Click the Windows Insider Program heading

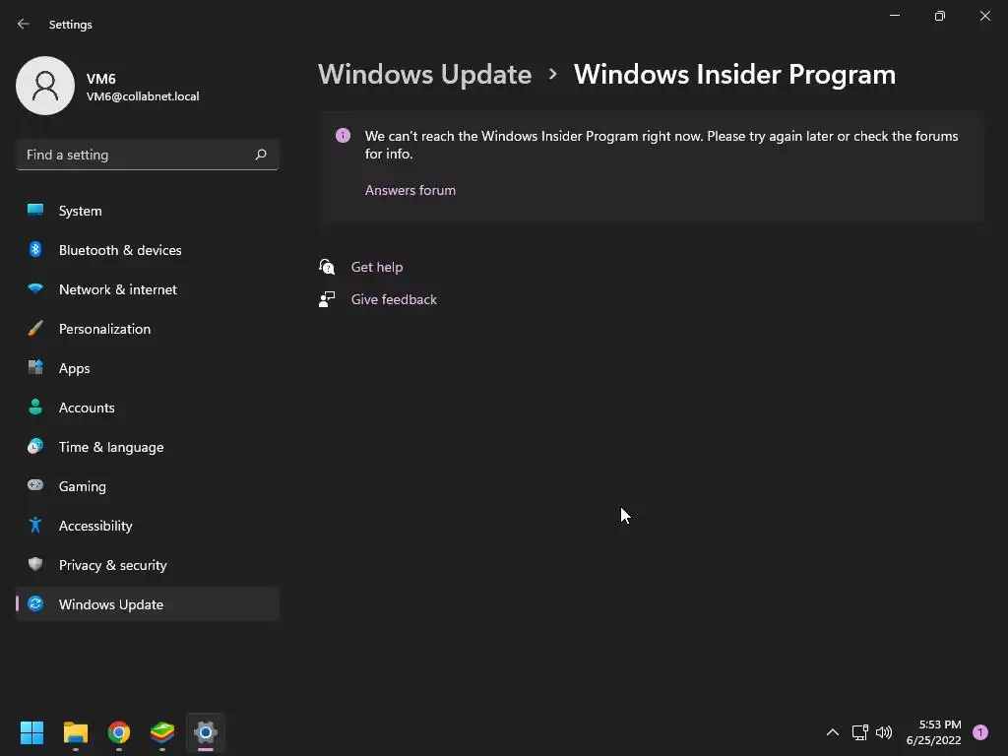click(734, 75)
